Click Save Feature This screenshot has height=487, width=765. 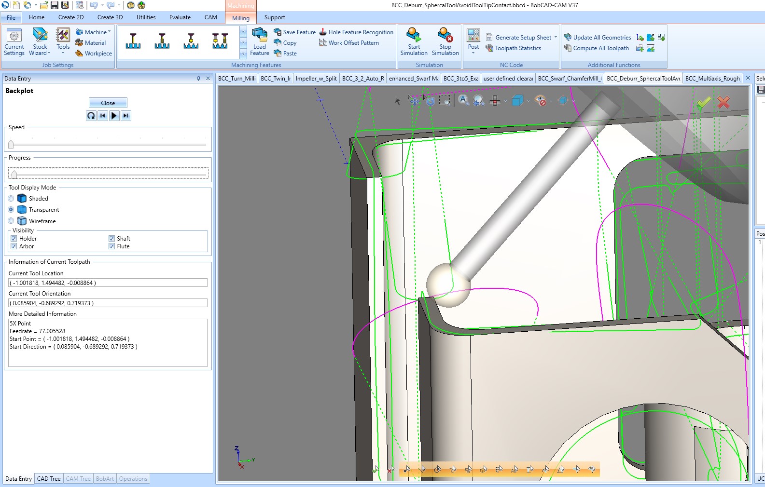pyautogui.click(x=294, y=32)
